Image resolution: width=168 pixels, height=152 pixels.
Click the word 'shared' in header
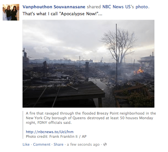(x=94, y=7)
